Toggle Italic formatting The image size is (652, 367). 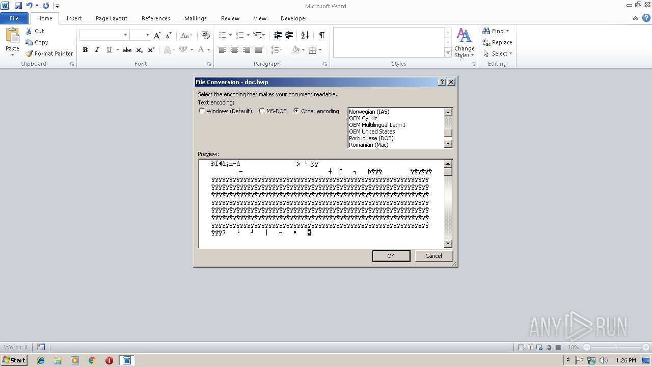coord(97,50)
